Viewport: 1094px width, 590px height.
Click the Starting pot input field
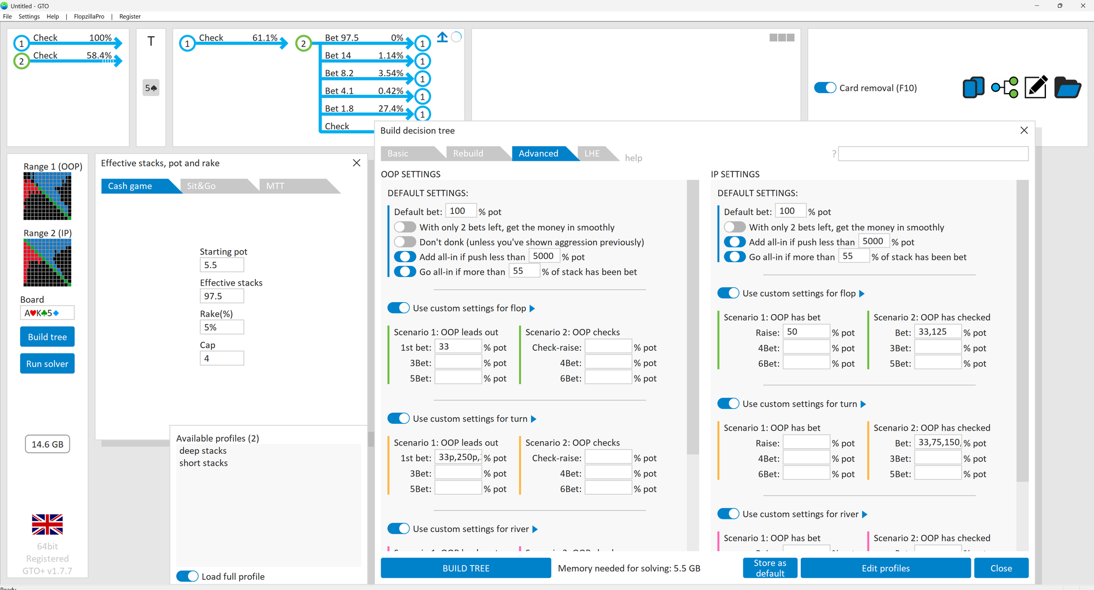point(222,265)
